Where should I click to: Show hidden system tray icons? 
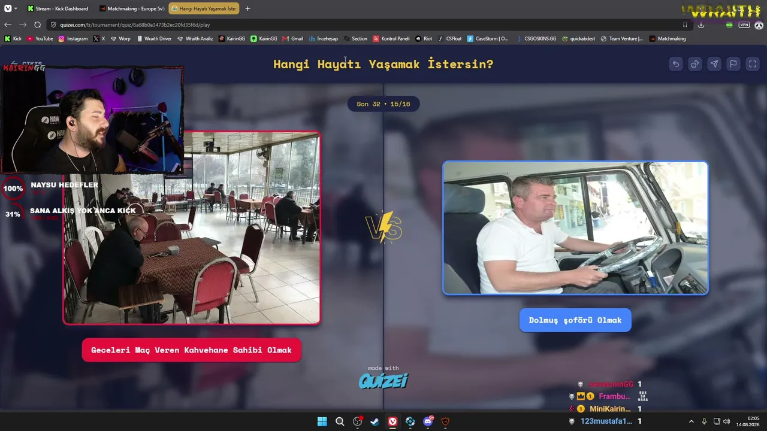(x=691, y=421)
